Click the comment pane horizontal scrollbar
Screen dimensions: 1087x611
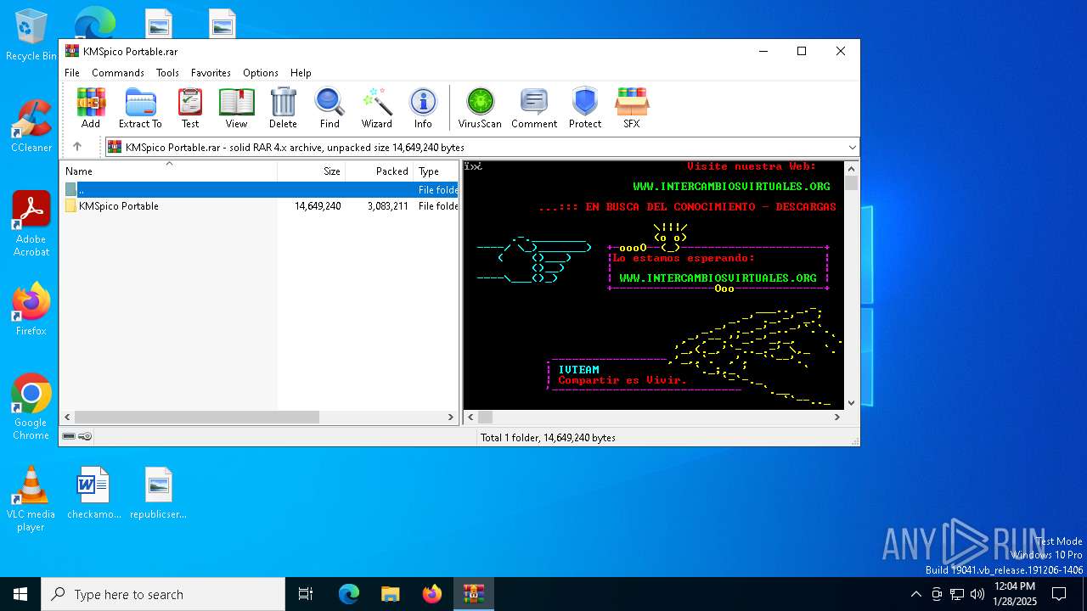pos(655,417)
